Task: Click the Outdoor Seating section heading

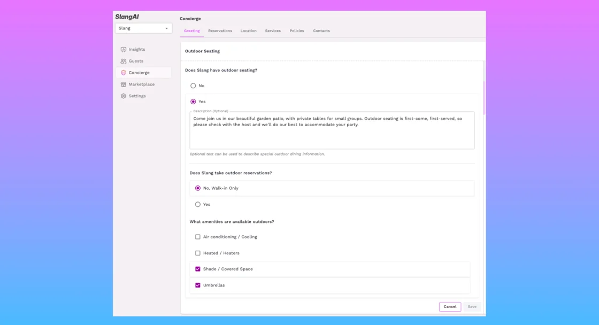Action: point(203,51)
